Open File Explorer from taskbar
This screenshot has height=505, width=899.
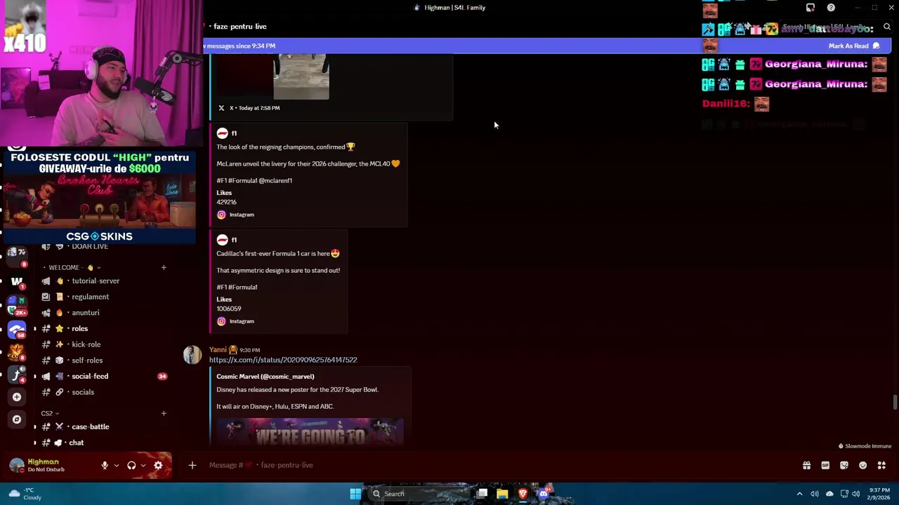click(502, 494)
